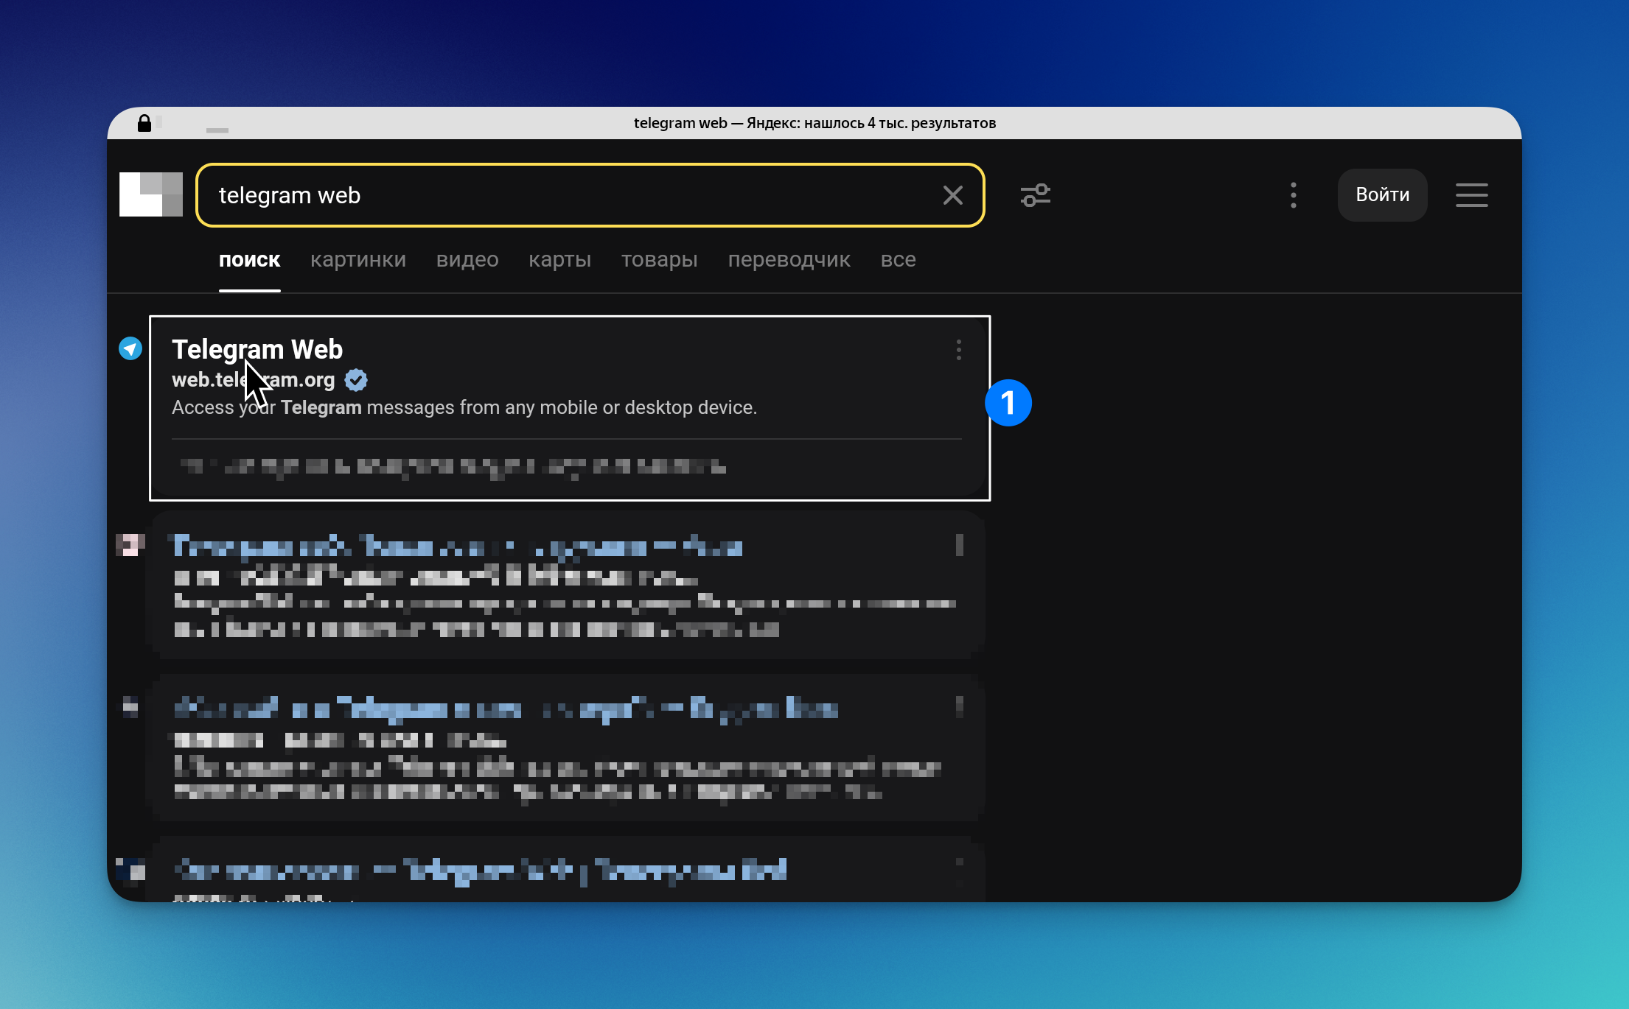
Task: Click the Yandex logo in the top left
Action: [x=151, y=194]
